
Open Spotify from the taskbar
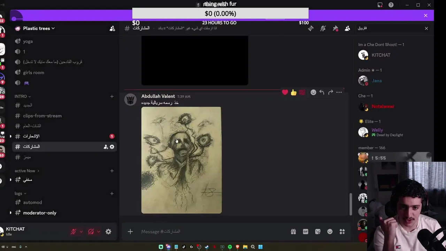(x=230, y=247)
